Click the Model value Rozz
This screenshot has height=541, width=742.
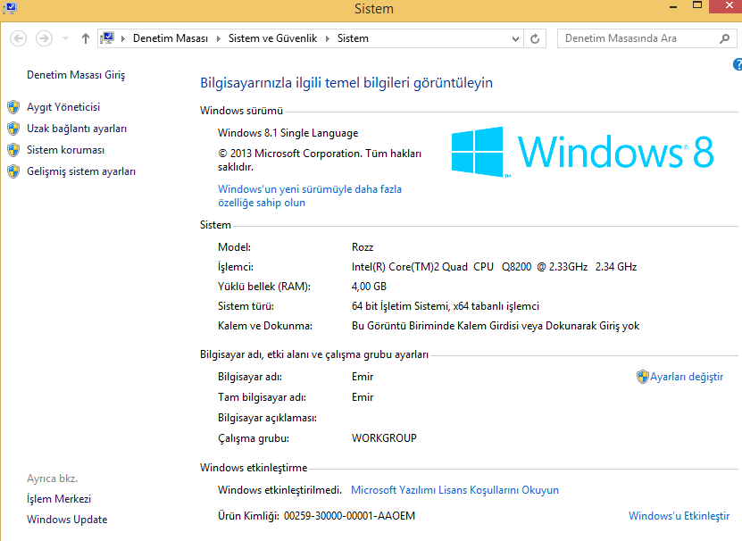click(x=362, y=247)
